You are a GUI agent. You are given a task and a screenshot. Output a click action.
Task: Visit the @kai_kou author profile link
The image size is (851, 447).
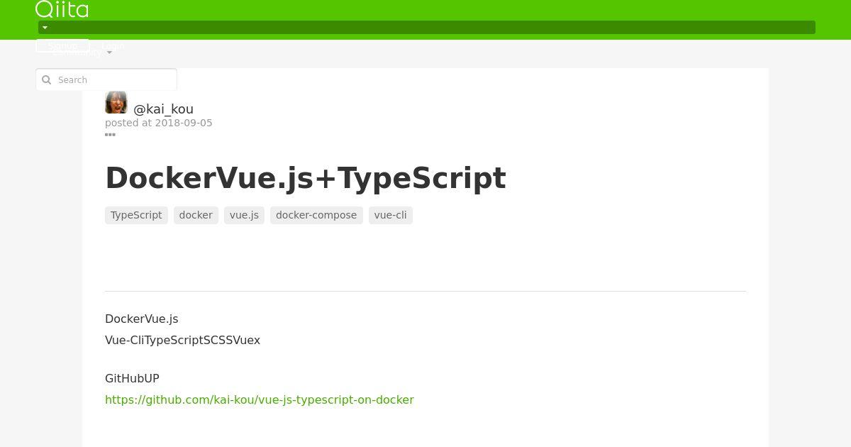pyautogui.click(x=163, y=109)
